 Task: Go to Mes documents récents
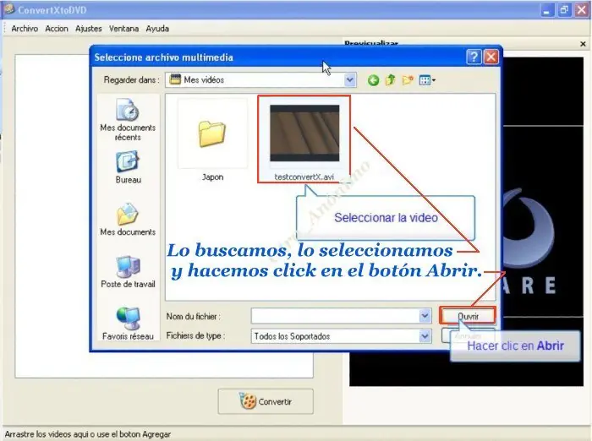tap(128, 120)
